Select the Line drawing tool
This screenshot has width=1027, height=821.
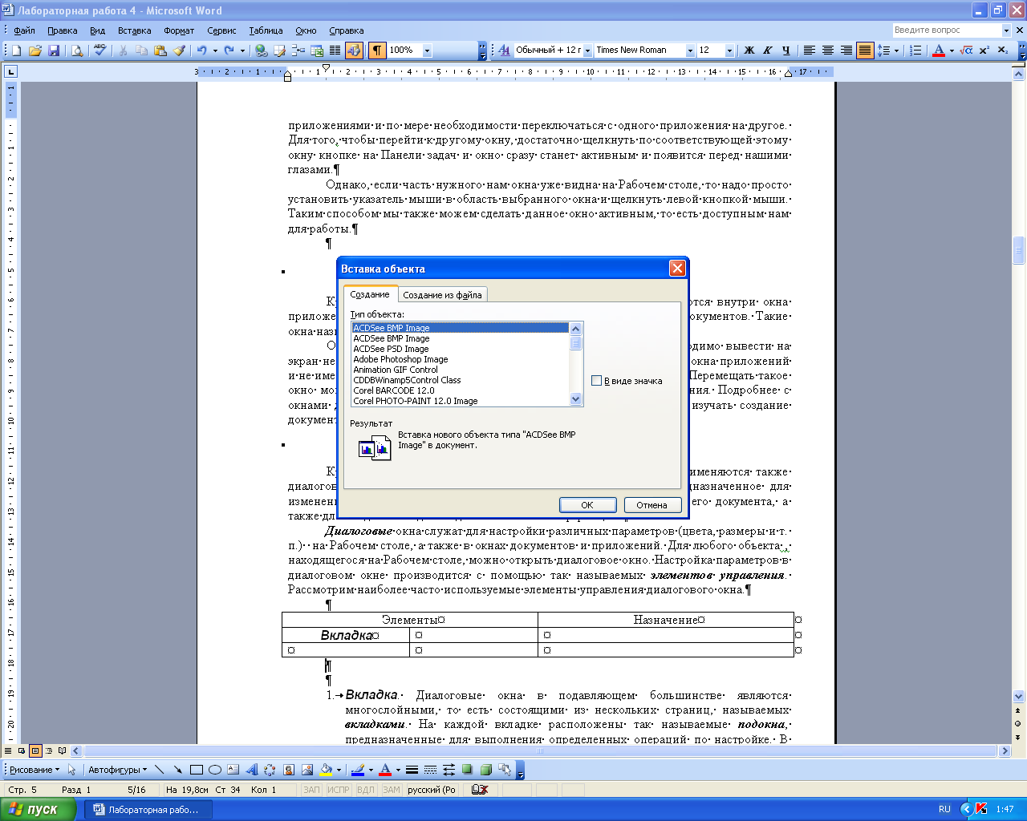160,770
